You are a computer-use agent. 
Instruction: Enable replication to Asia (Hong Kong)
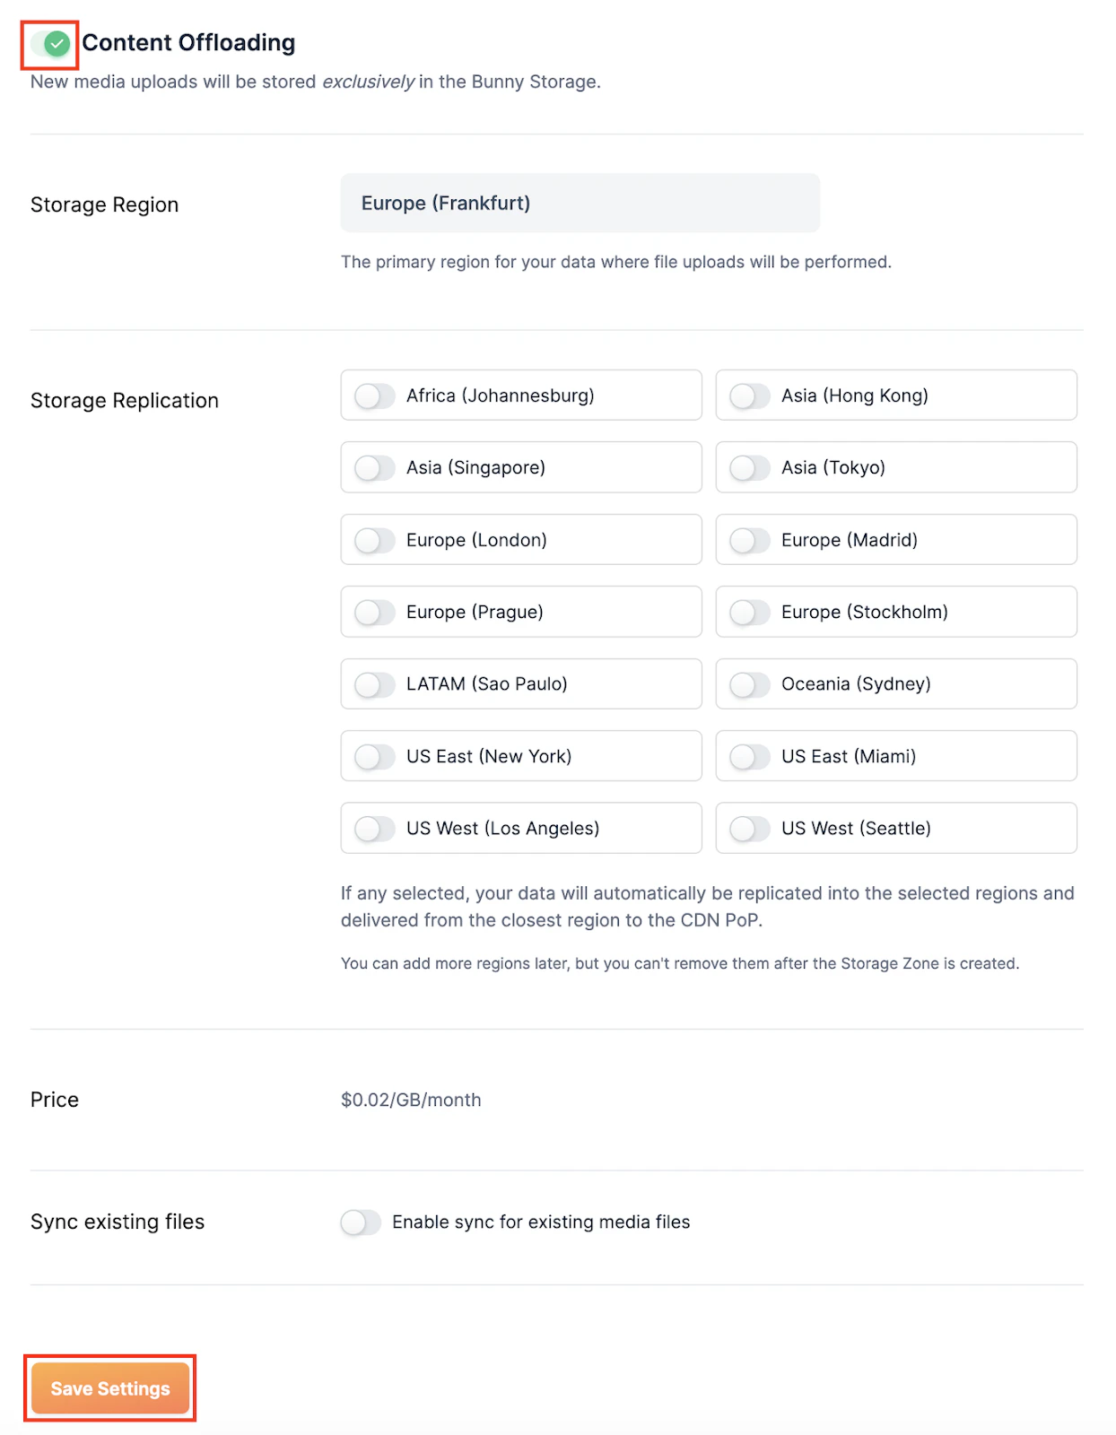coord(750,395)
